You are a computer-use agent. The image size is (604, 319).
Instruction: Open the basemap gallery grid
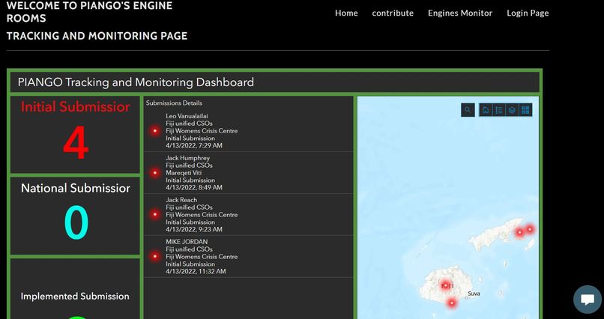(x=525, y=110)
